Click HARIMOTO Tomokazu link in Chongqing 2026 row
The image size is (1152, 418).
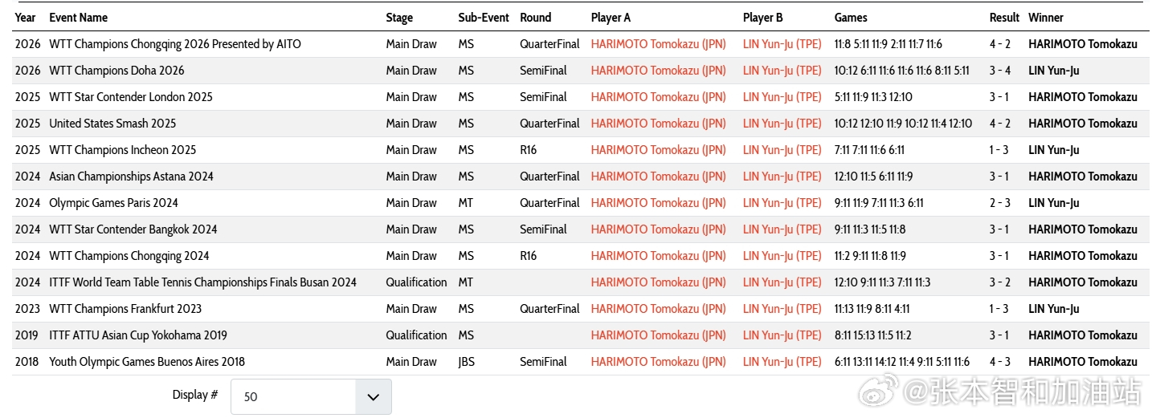(658, 44)
